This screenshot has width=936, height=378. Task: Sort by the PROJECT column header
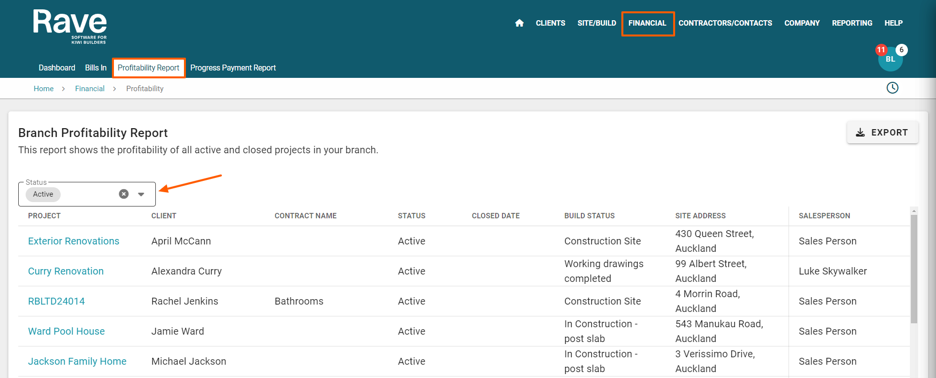click(x=44, y=216)
